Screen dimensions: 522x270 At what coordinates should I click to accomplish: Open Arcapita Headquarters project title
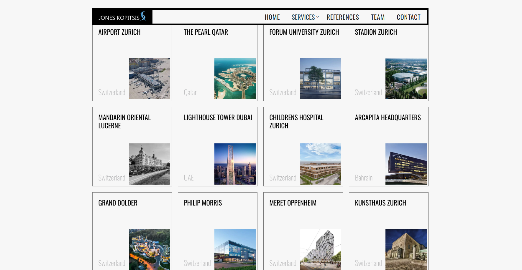(388, 117)
